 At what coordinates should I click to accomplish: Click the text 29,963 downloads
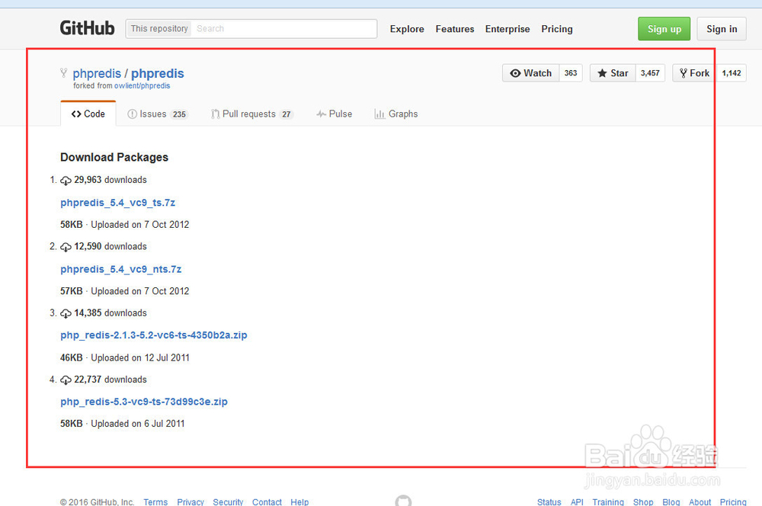110,180
